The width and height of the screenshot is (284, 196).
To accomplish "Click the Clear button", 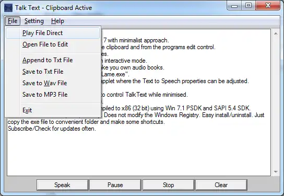I will (x=221, y=185).
